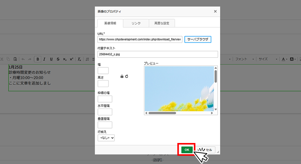301x164 pixels.
Task: Apply Italic formatting in the toolbar
Action: (x=44, y=59)
